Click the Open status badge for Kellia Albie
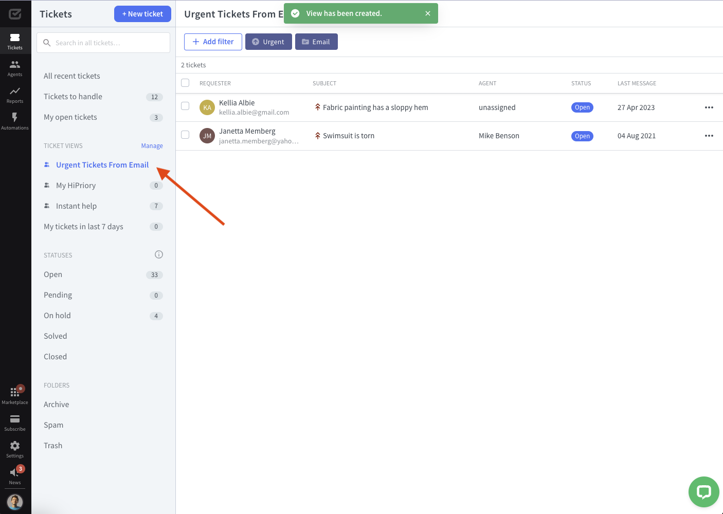 pyautogui.click(x=582, y=107)
